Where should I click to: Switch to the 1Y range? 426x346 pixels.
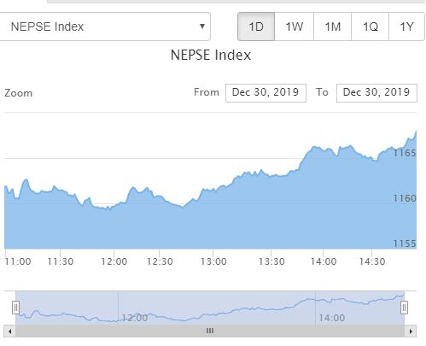(x=406, y=26)
